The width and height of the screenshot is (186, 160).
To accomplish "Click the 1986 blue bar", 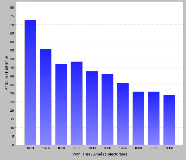I will pos(92,108).
